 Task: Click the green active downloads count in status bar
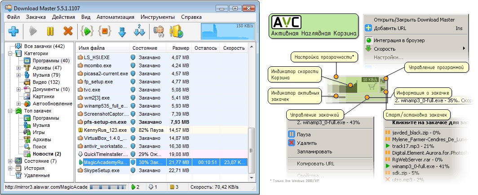click(135, 187)
